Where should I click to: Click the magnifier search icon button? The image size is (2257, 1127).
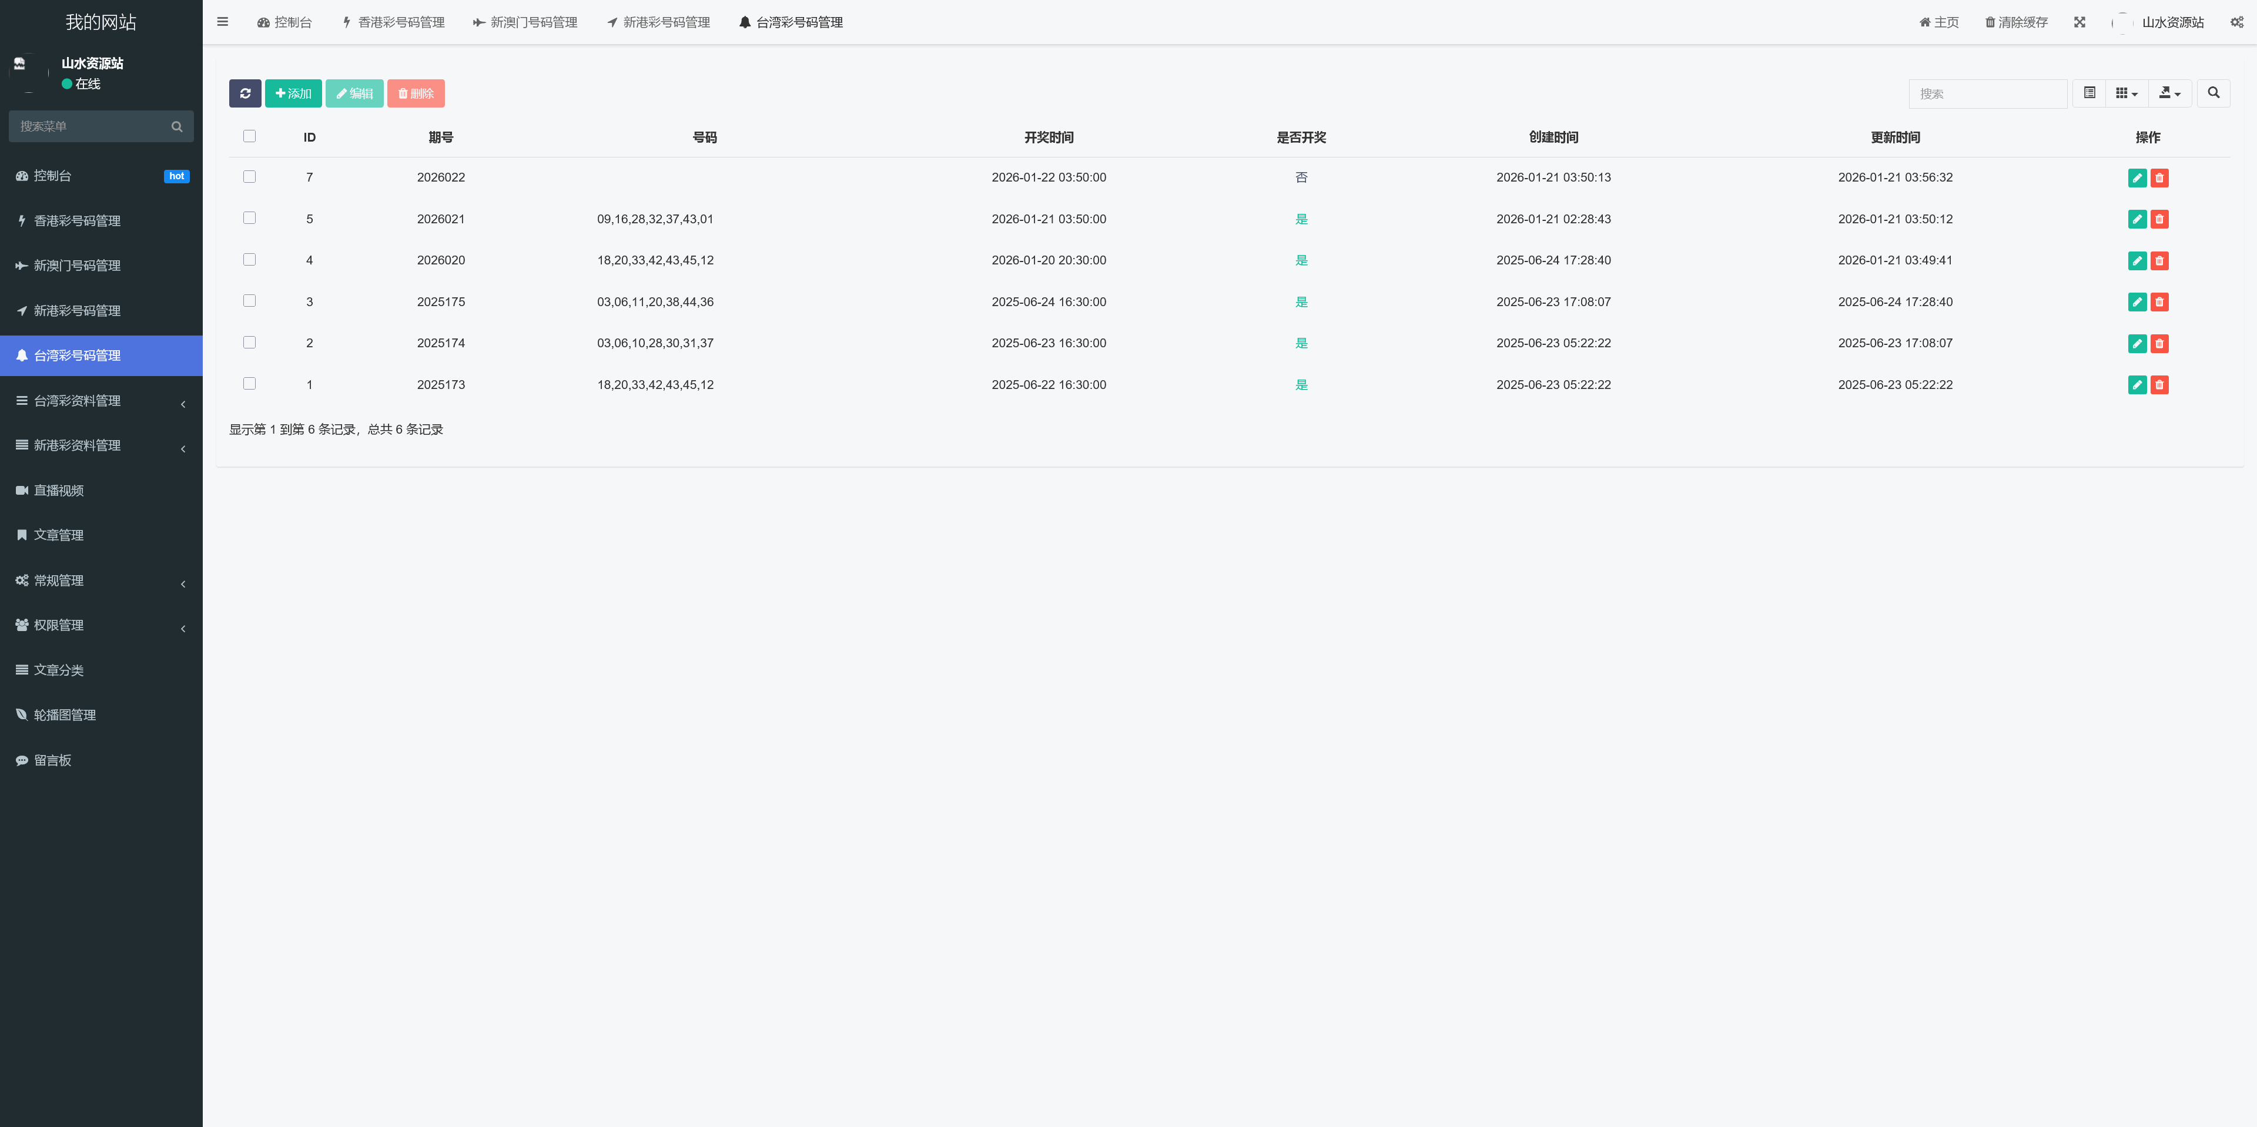click(2213, 93)
